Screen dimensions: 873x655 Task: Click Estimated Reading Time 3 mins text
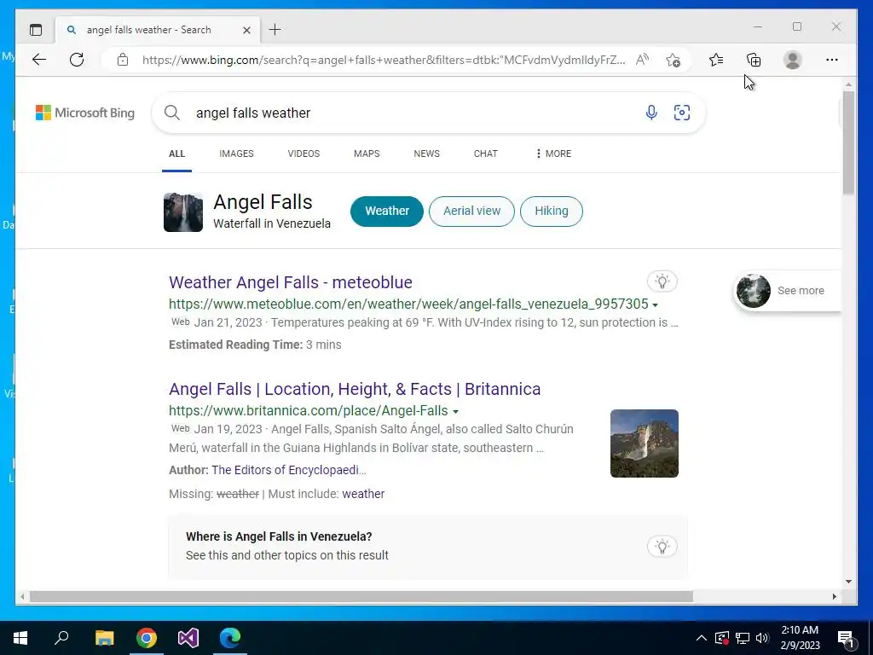(x=255, y=345)
